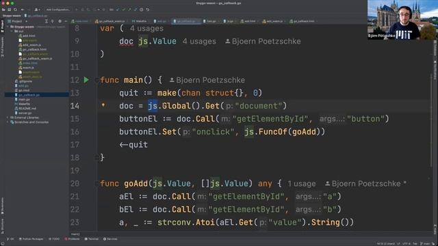Open the Terminal tool window
The height and width of the screenshot is (246, 438).
tap(92, 239)
